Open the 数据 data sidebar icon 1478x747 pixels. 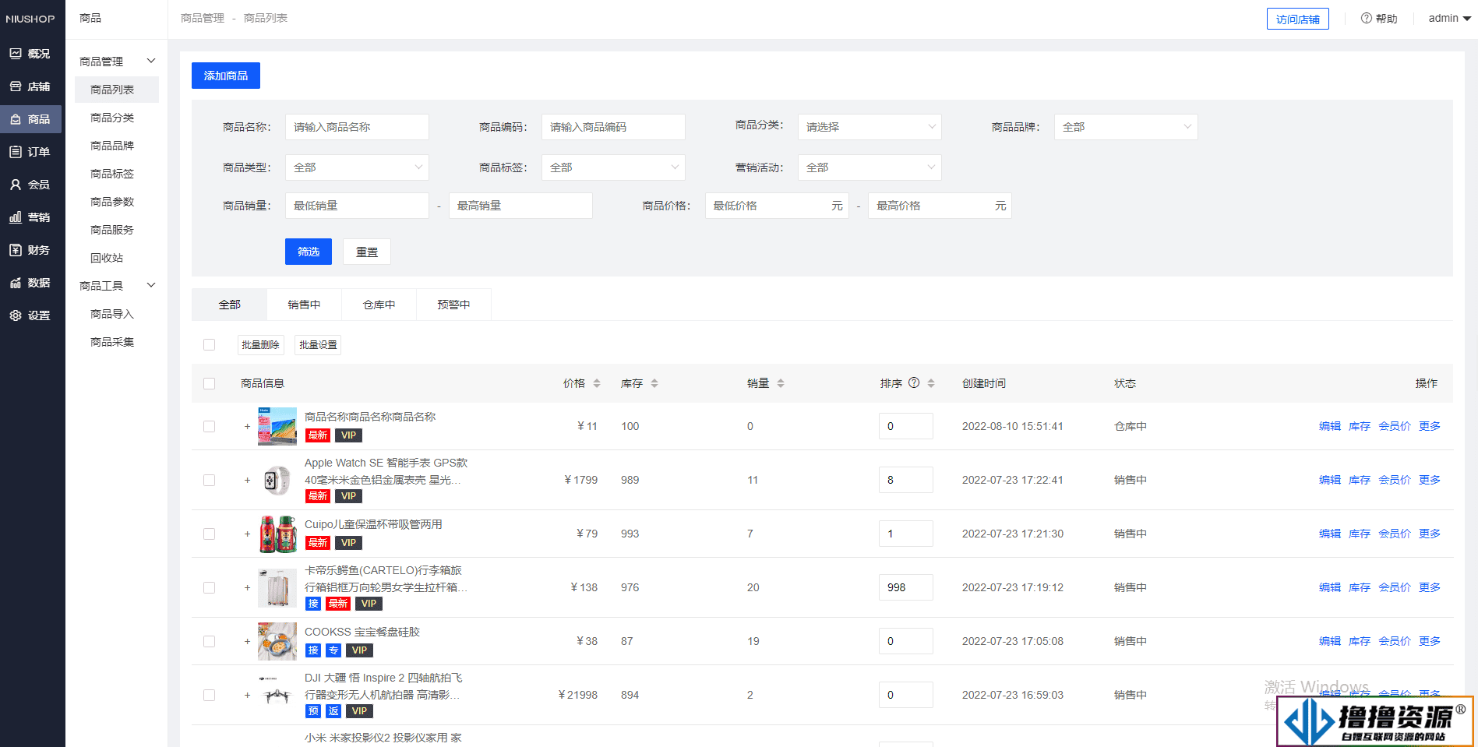pyautogui.click(x=16, y=283)
